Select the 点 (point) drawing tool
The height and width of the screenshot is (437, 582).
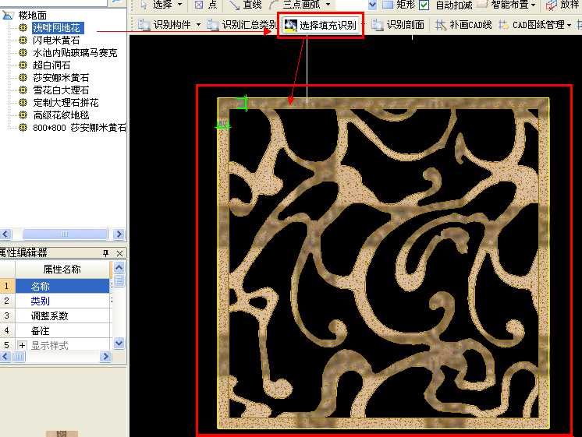(206, 5)
